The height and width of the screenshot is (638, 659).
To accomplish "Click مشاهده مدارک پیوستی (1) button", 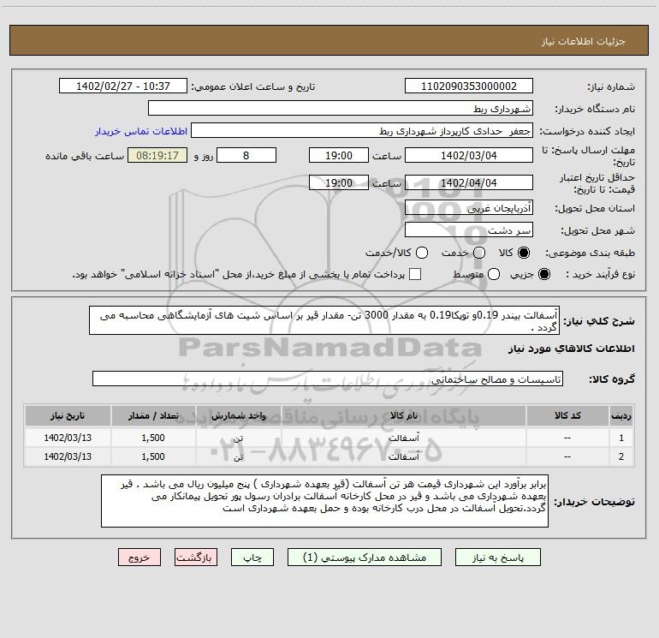I will point(365,558).
